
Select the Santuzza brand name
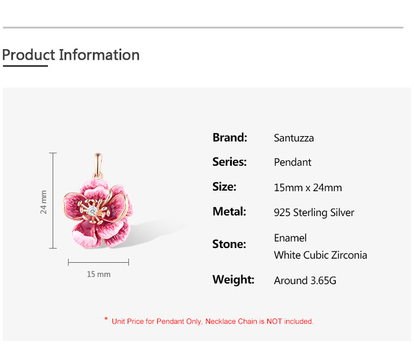point(294,138)
